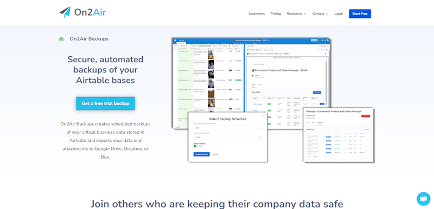Open the chat bubble widget

point(424,199)
